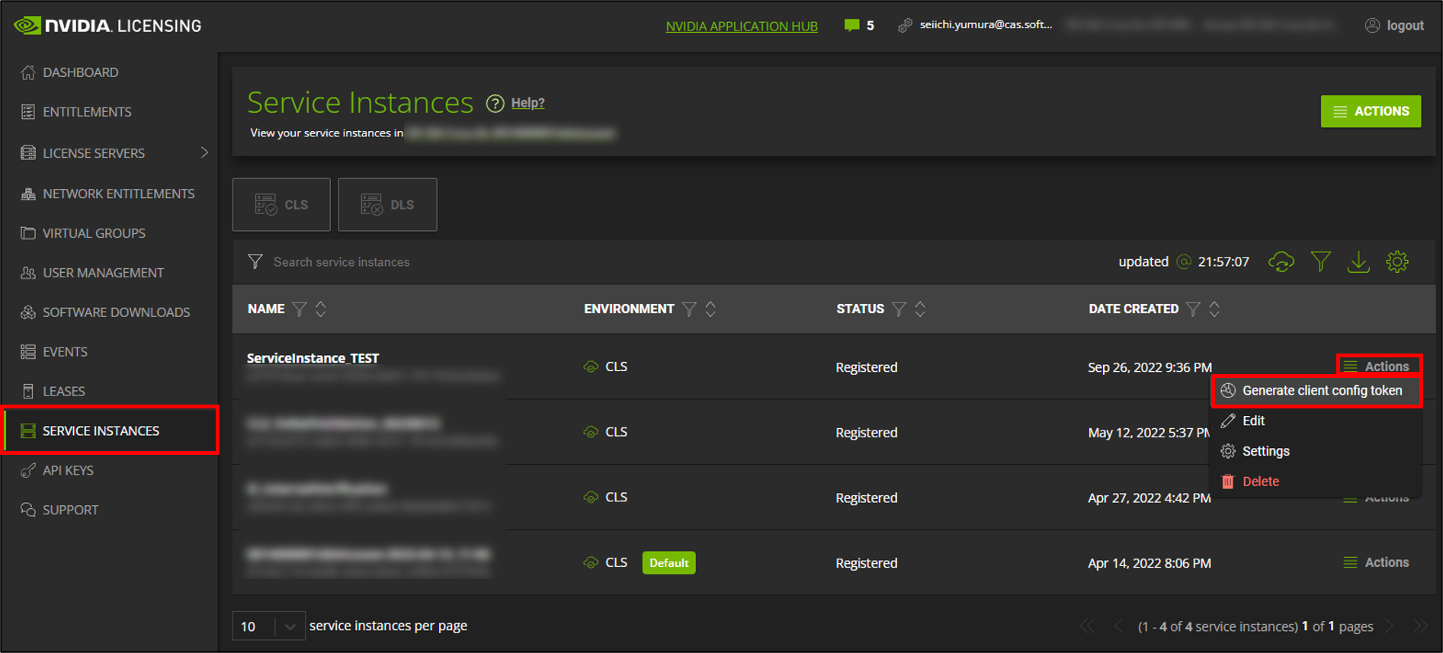This screenshot has height=653, width=1443.
Task: Sort by DATE CREATED column arrows
Action: pyautogui.click(x=1214, y=309)
